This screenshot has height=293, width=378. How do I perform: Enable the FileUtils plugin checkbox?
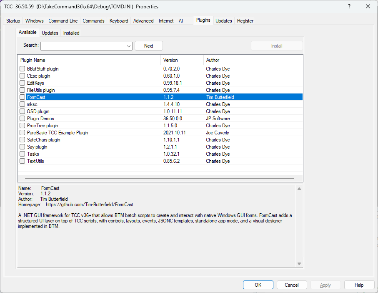(22, 90)
